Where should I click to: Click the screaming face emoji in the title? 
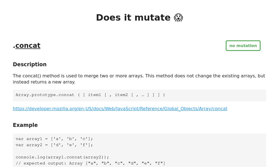(x=178, y=18)
